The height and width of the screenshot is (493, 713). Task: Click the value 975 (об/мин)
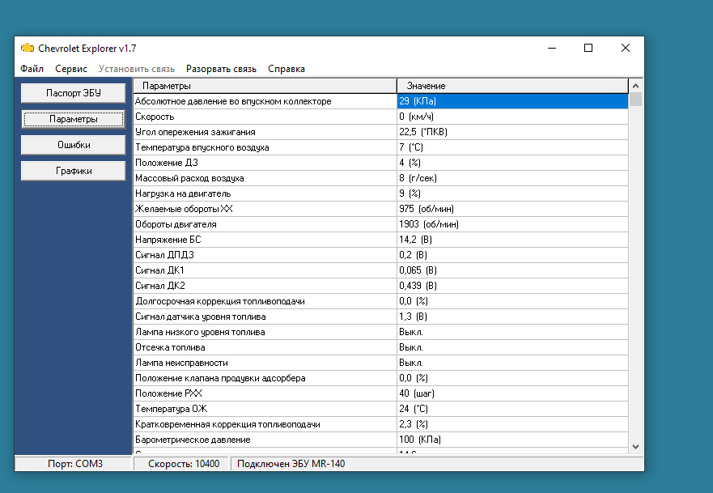pyautogui.click(x=512, y=209)
